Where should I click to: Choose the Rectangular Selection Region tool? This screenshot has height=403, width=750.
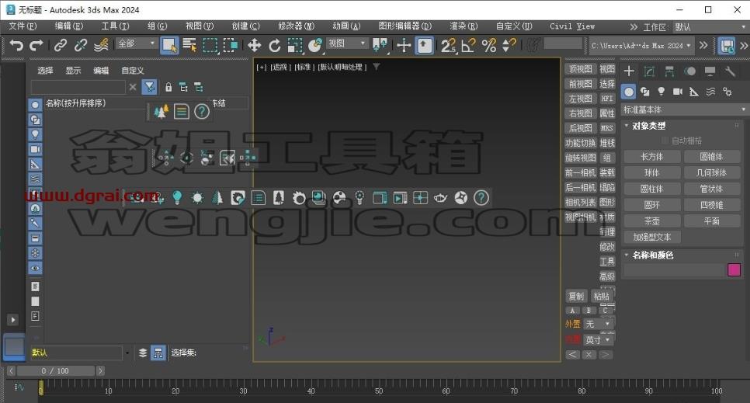[x=210, y=46]
